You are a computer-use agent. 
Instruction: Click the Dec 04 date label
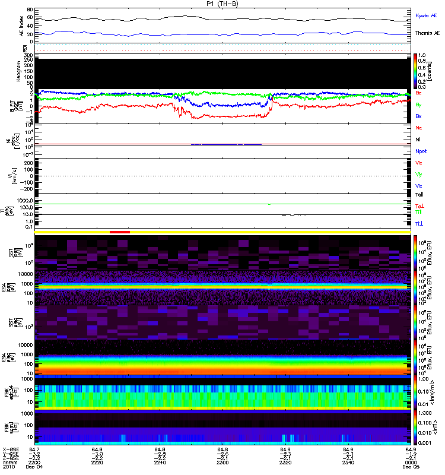pyautogui.click(x=34, y=467)
